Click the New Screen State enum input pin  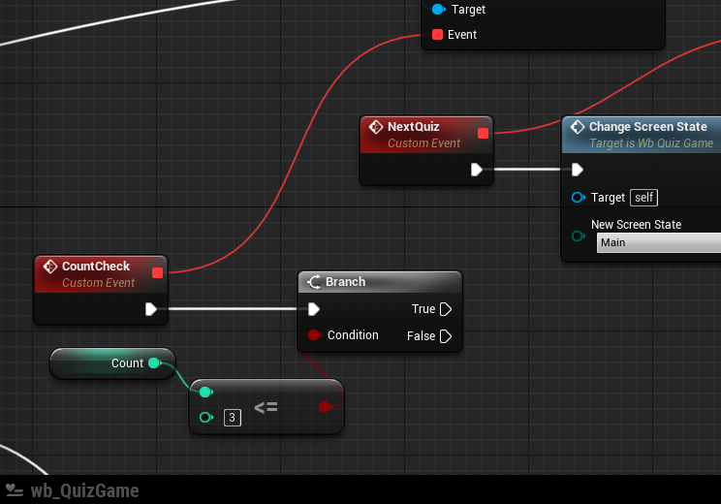pos(578,236)
